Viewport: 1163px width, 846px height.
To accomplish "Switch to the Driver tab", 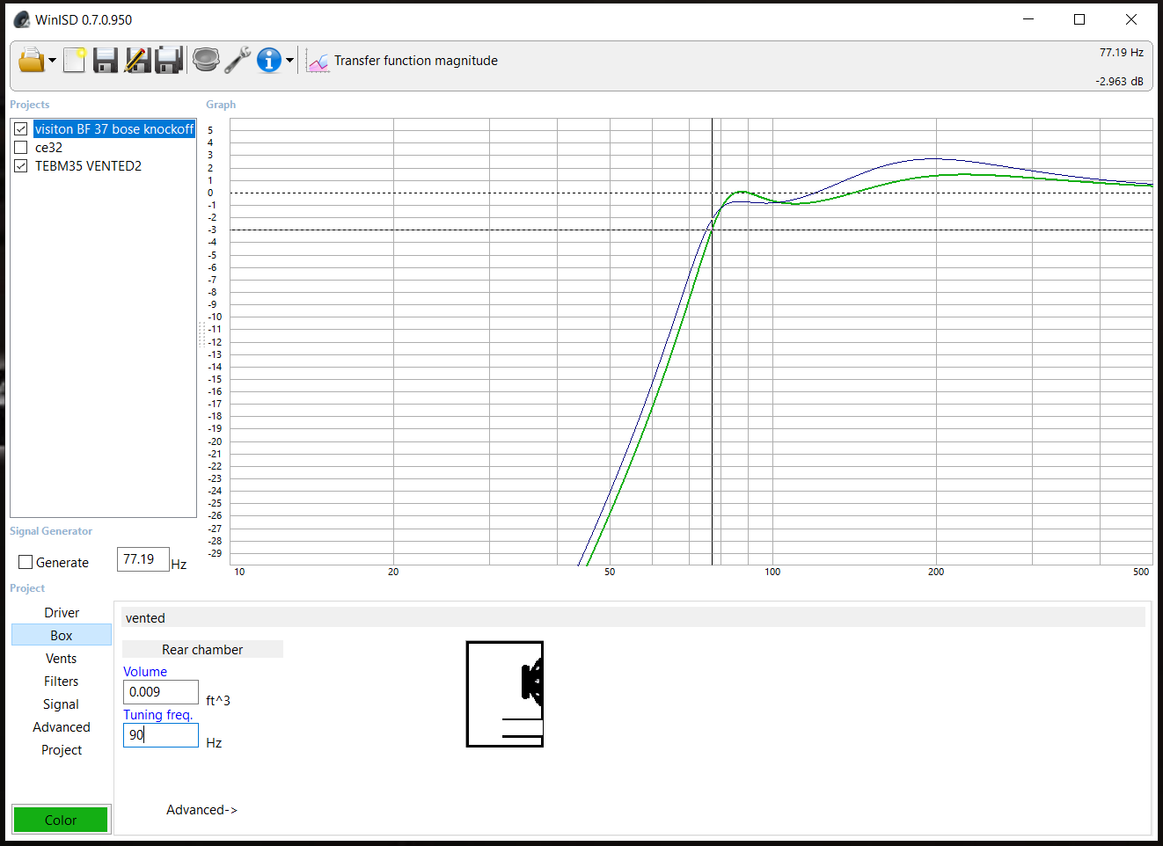I will tap(62, 613).
